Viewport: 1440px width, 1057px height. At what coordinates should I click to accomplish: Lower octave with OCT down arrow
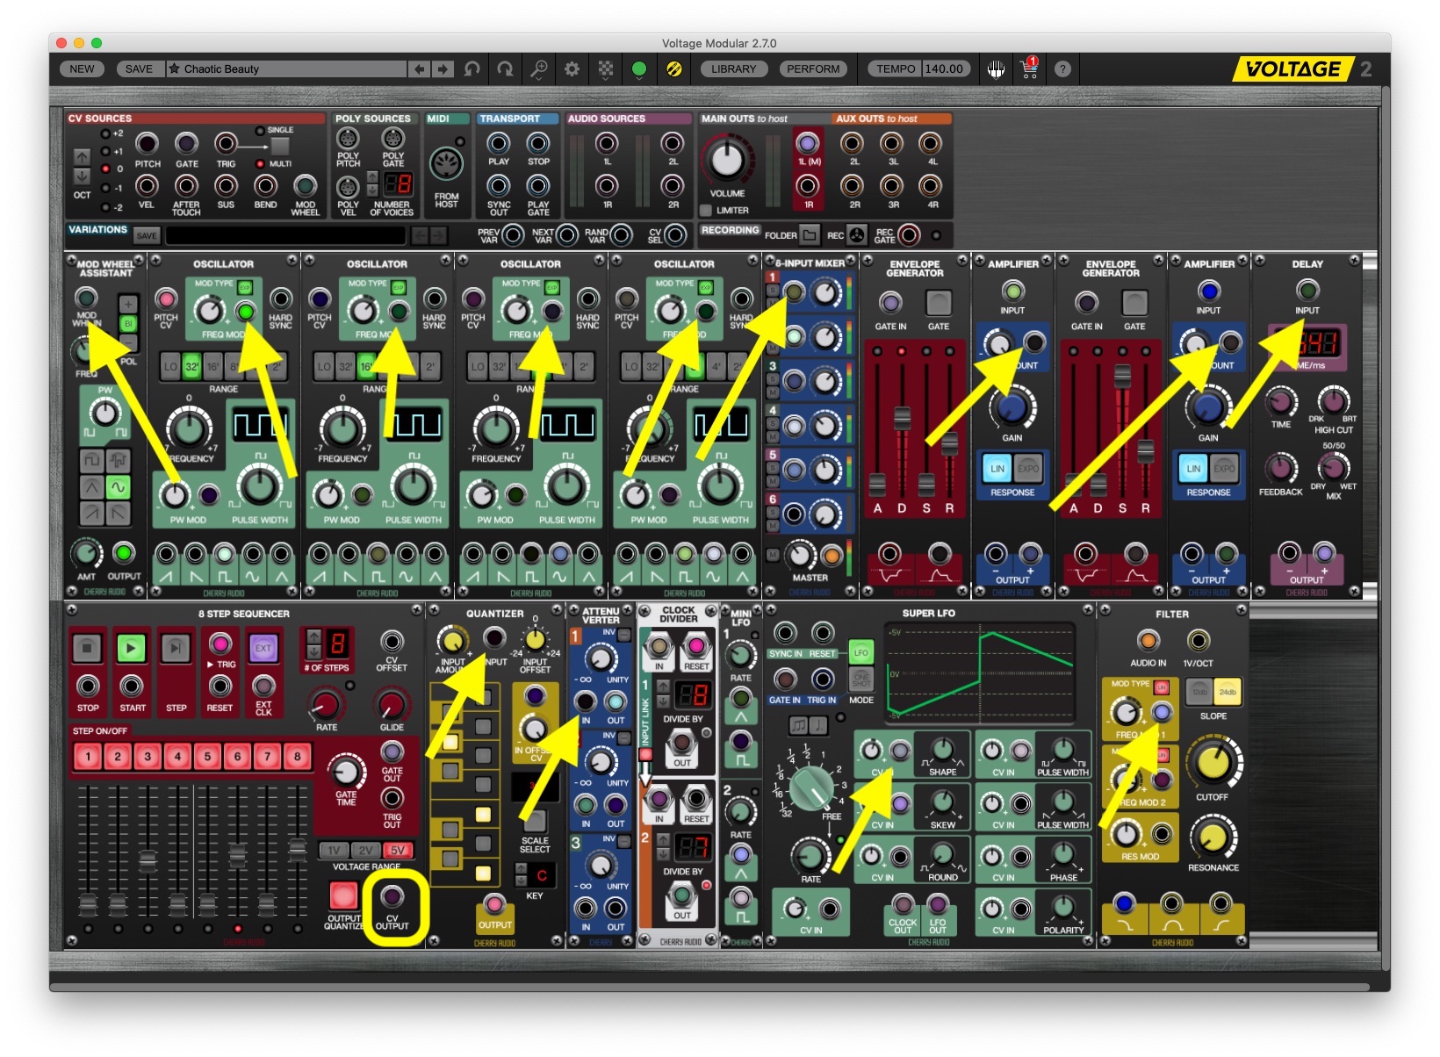(82, 176)
